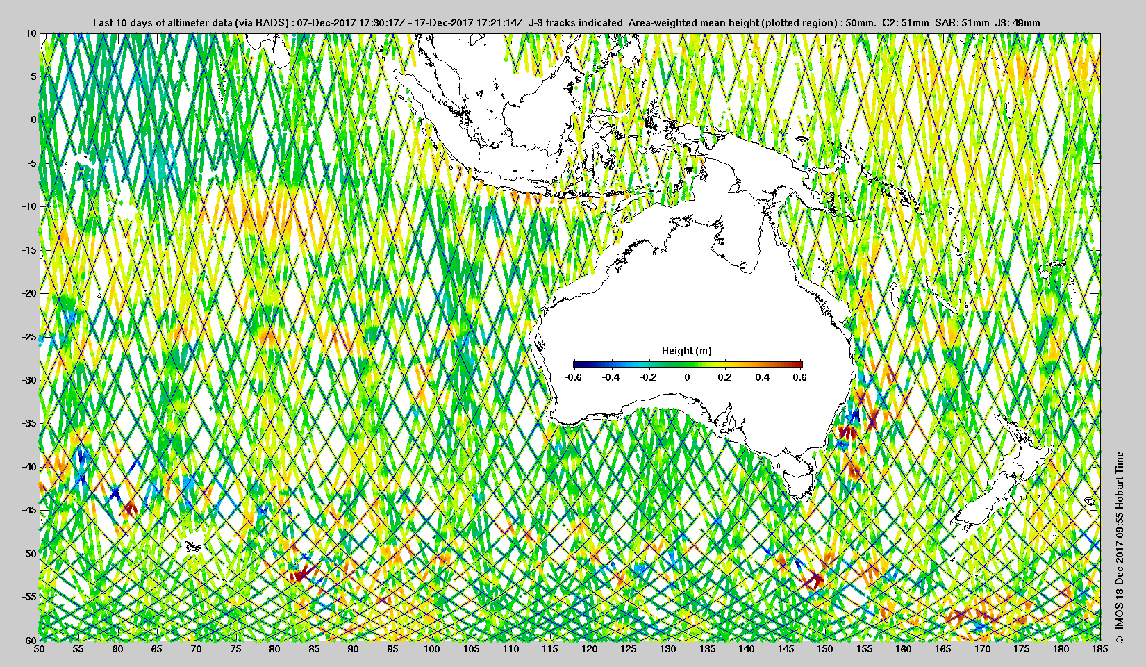Click longitude axis label '185'
The image size is (1146, 667).
coord(1100,649)
